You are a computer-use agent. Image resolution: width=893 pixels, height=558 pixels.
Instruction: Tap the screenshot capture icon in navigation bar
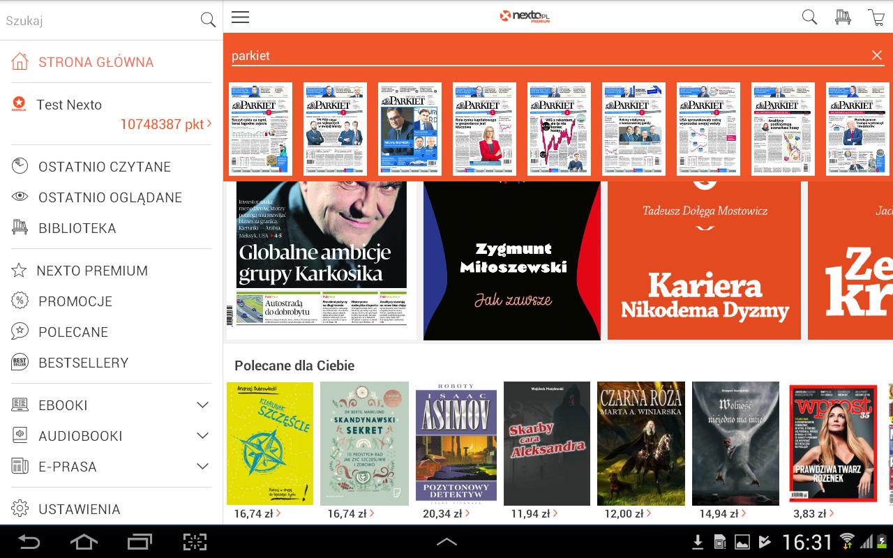click(x=195, y=541)
